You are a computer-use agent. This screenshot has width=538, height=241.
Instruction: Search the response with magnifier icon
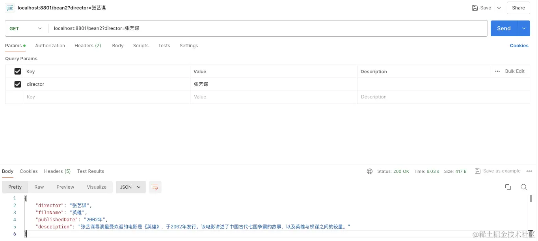524,187
